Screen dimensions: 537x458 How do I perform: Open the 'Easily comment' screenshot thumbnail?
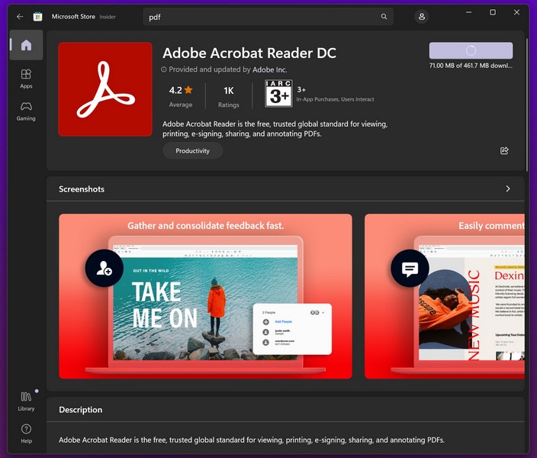coord(445,296)
